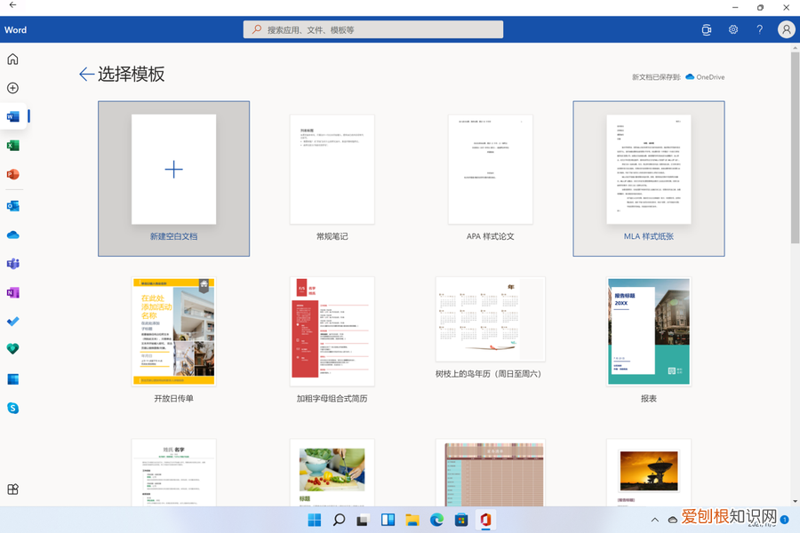Switch to Word in the app sidebar
Image resolution: width=800 pixels, height=533 pixels.
[x=12, y=115]
